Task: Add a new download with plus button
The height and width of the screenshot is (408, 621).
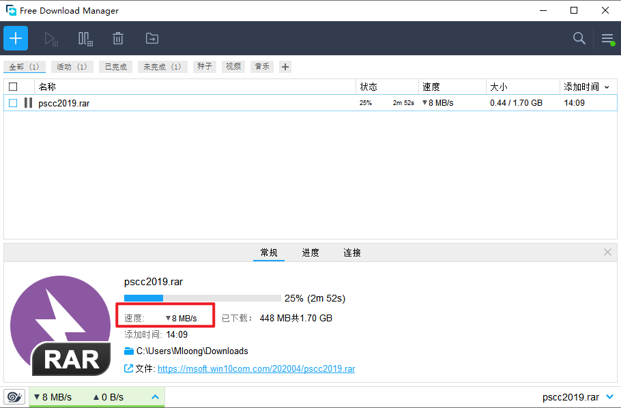Action: click(x=16, y=38)
